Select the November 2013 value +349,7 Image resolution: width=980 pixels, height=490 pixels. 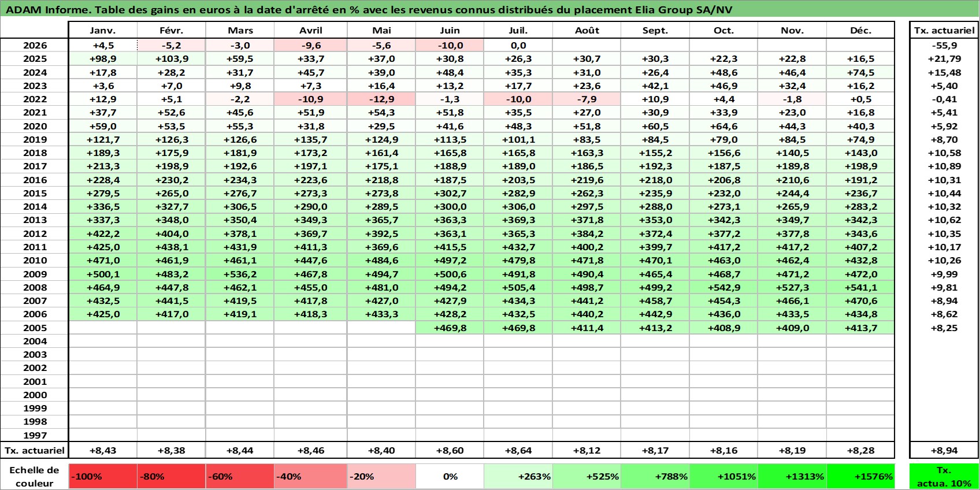792,220
